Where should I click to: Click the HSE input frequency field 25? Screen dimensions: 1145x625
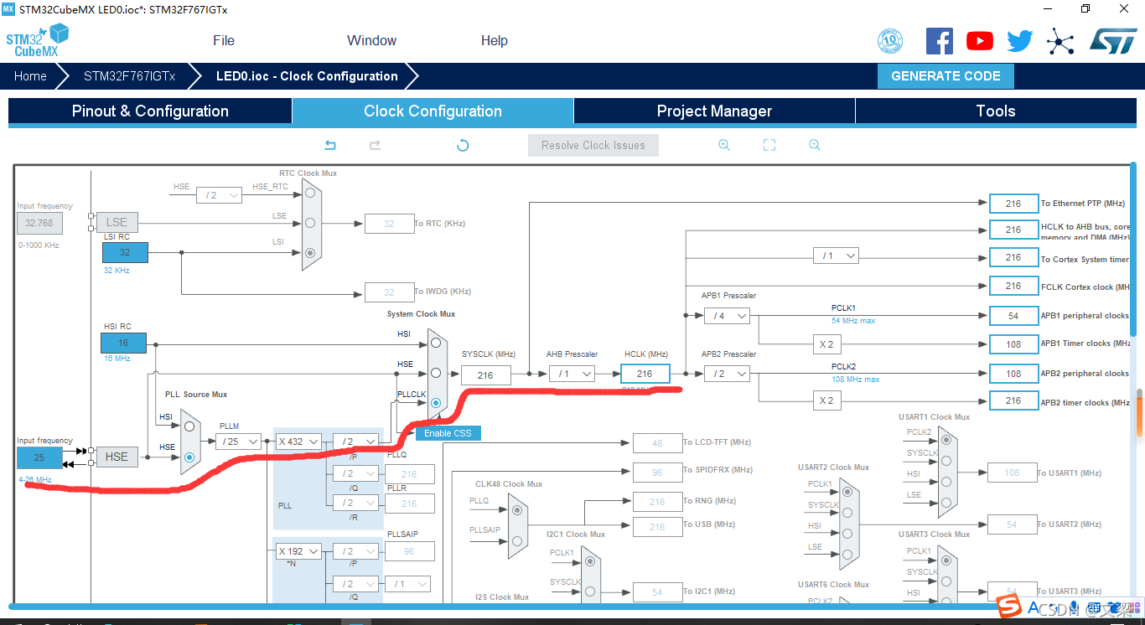click(39, 457)
